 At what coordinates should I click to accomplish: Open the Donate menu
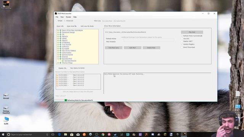[68, 17]
